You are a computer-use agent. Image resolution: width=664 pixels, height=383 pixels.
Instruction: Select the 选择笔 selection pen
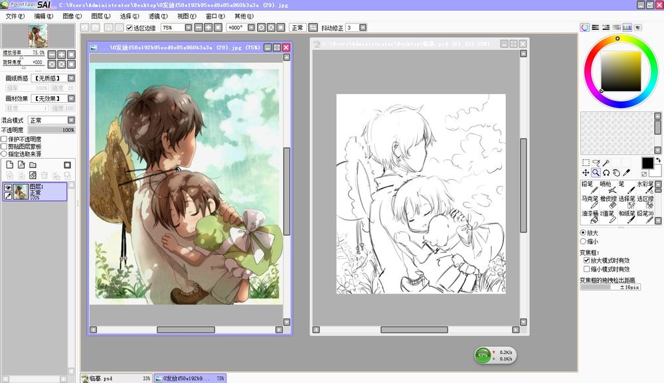[626, 201]
